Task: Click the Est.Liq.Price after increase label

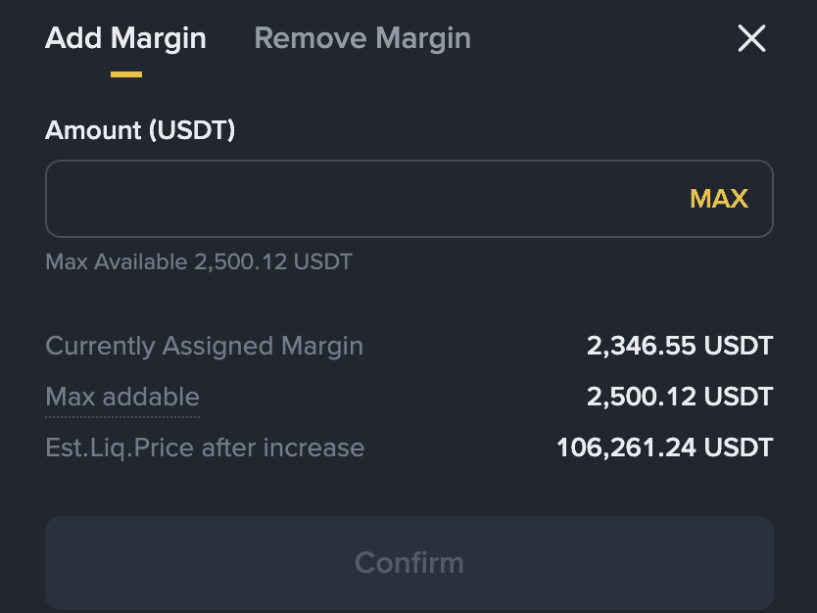Action: pyautogui.click(x=205, y=448)
